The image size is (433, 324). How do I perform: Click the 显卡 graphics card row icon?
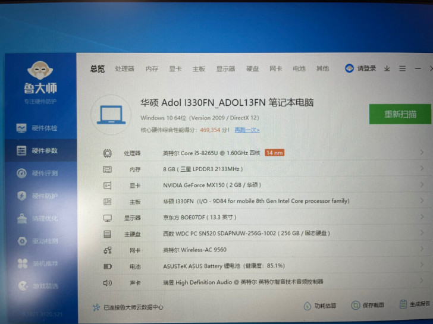(x=107, y=185)
